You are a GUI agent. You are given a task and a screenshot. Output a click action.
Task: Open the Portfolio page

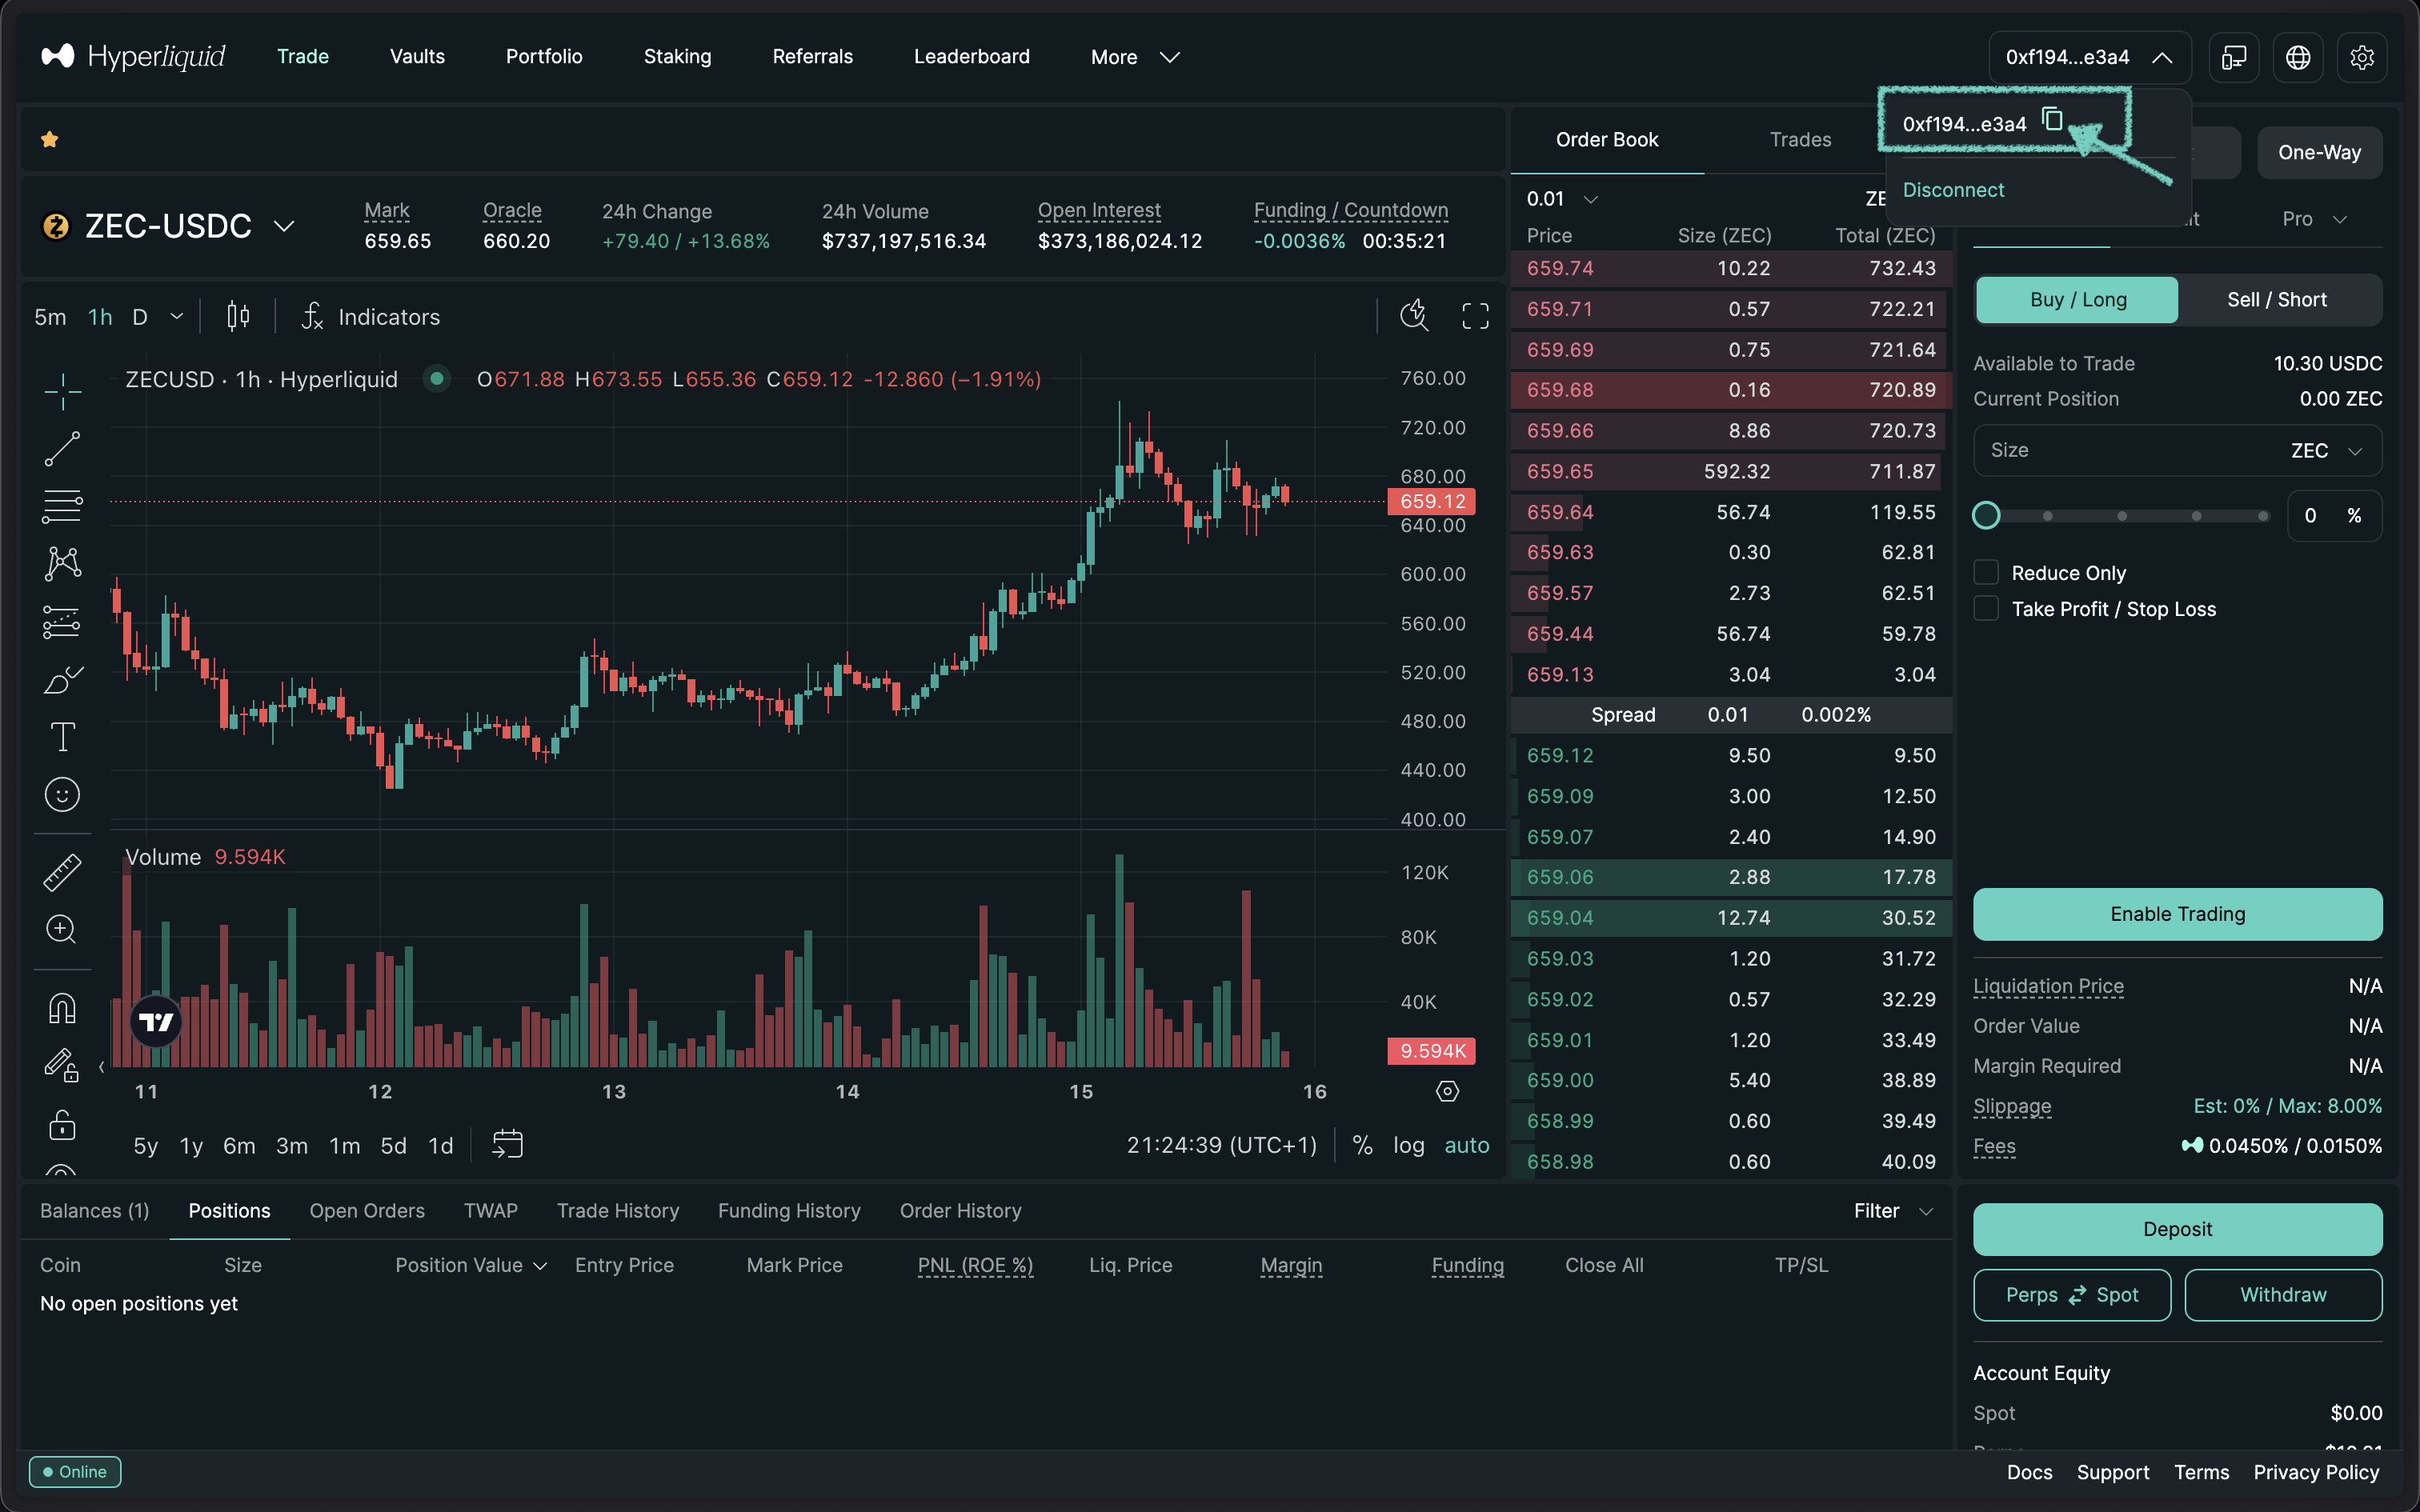(544, 56)
